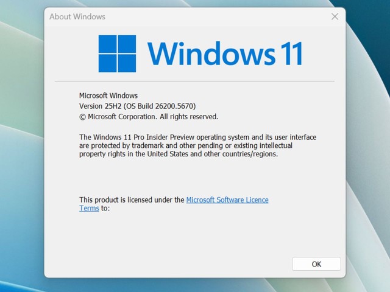Click the Version 25H2 text
390x292 pixels.
pos(100,106)
